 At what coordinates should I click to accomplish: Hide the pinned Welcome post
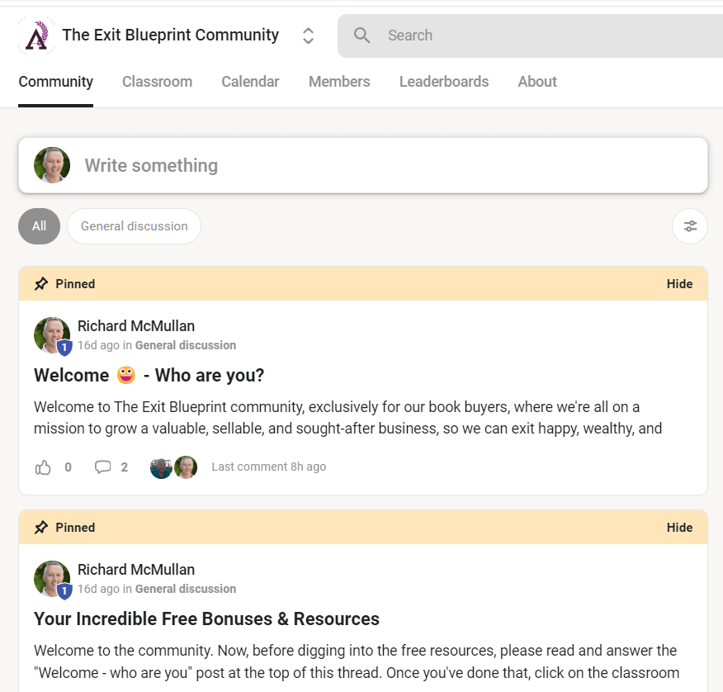(679, 284)
